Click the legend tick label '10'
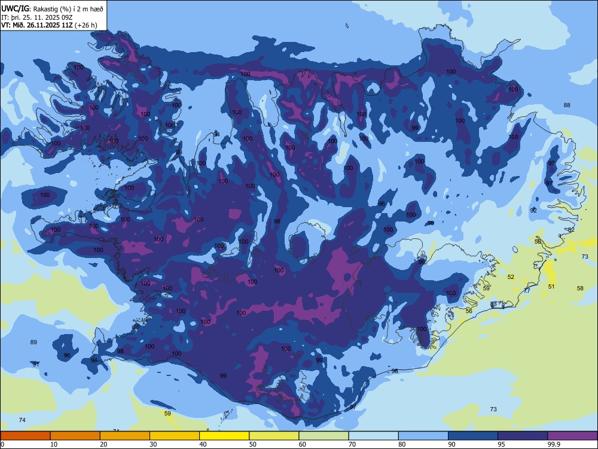The image size is (598, 449). pos(54,444)
